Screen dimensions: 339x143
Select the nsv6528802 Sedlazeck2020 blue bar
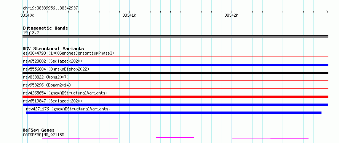coord(175,65)
